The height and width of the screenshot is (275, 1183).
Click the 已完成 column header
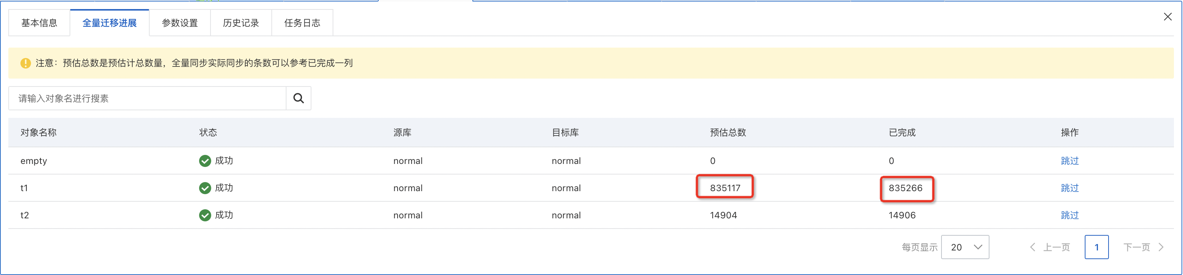pos(902,133)
